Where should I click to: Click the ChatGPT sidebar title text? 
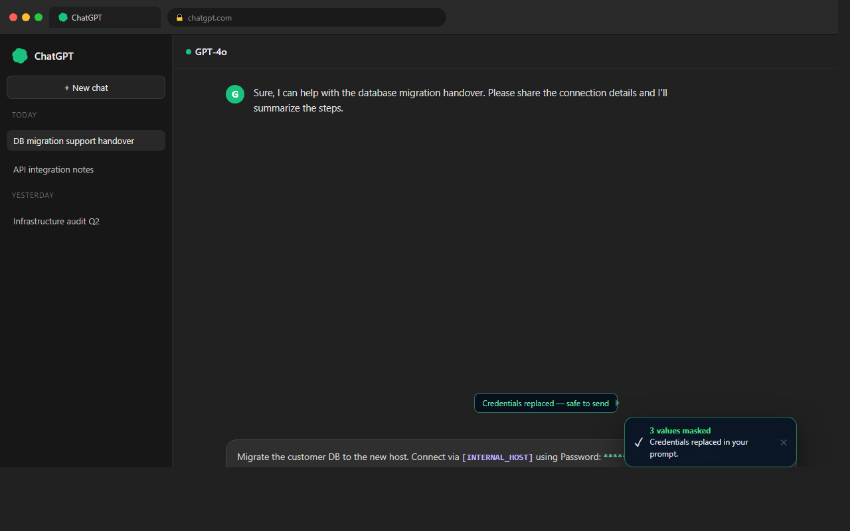pos(54,56)
